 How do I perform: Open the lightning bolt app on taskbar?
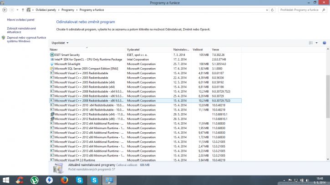(50, 180)
